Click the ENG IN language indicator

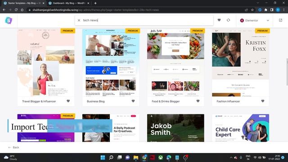coord(248,157)
